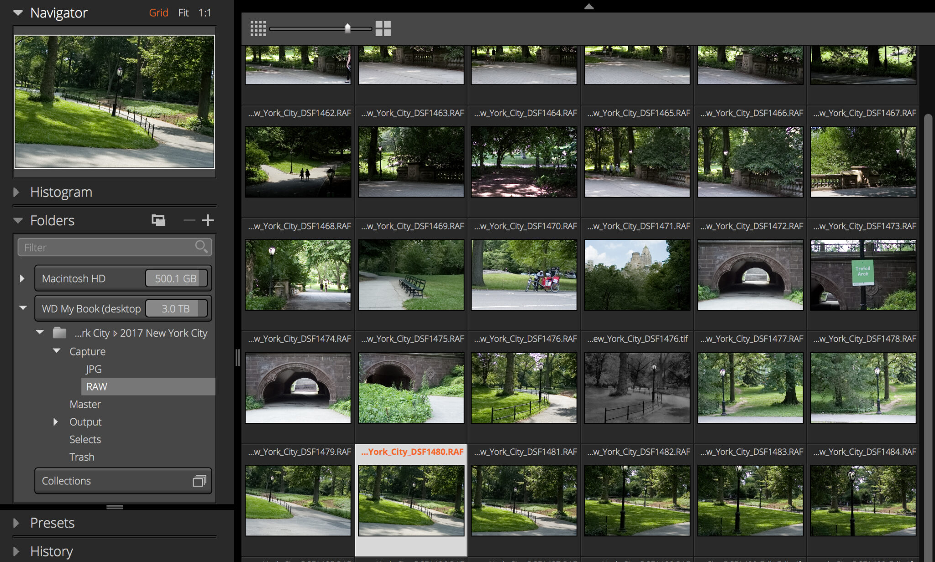Click the plus icon to add folder

pos(208,220)
